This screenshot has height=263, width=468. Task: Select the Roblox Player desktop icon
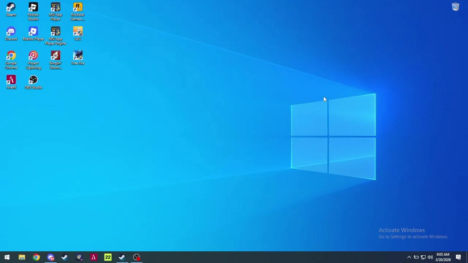click(33, 34)
